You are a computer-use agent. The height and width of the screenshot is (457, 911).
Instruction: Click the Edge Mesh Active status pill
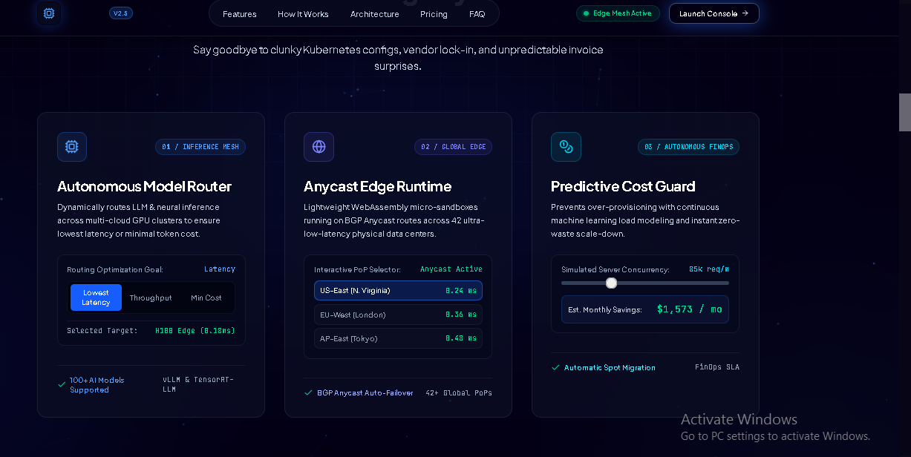point(618,13)
